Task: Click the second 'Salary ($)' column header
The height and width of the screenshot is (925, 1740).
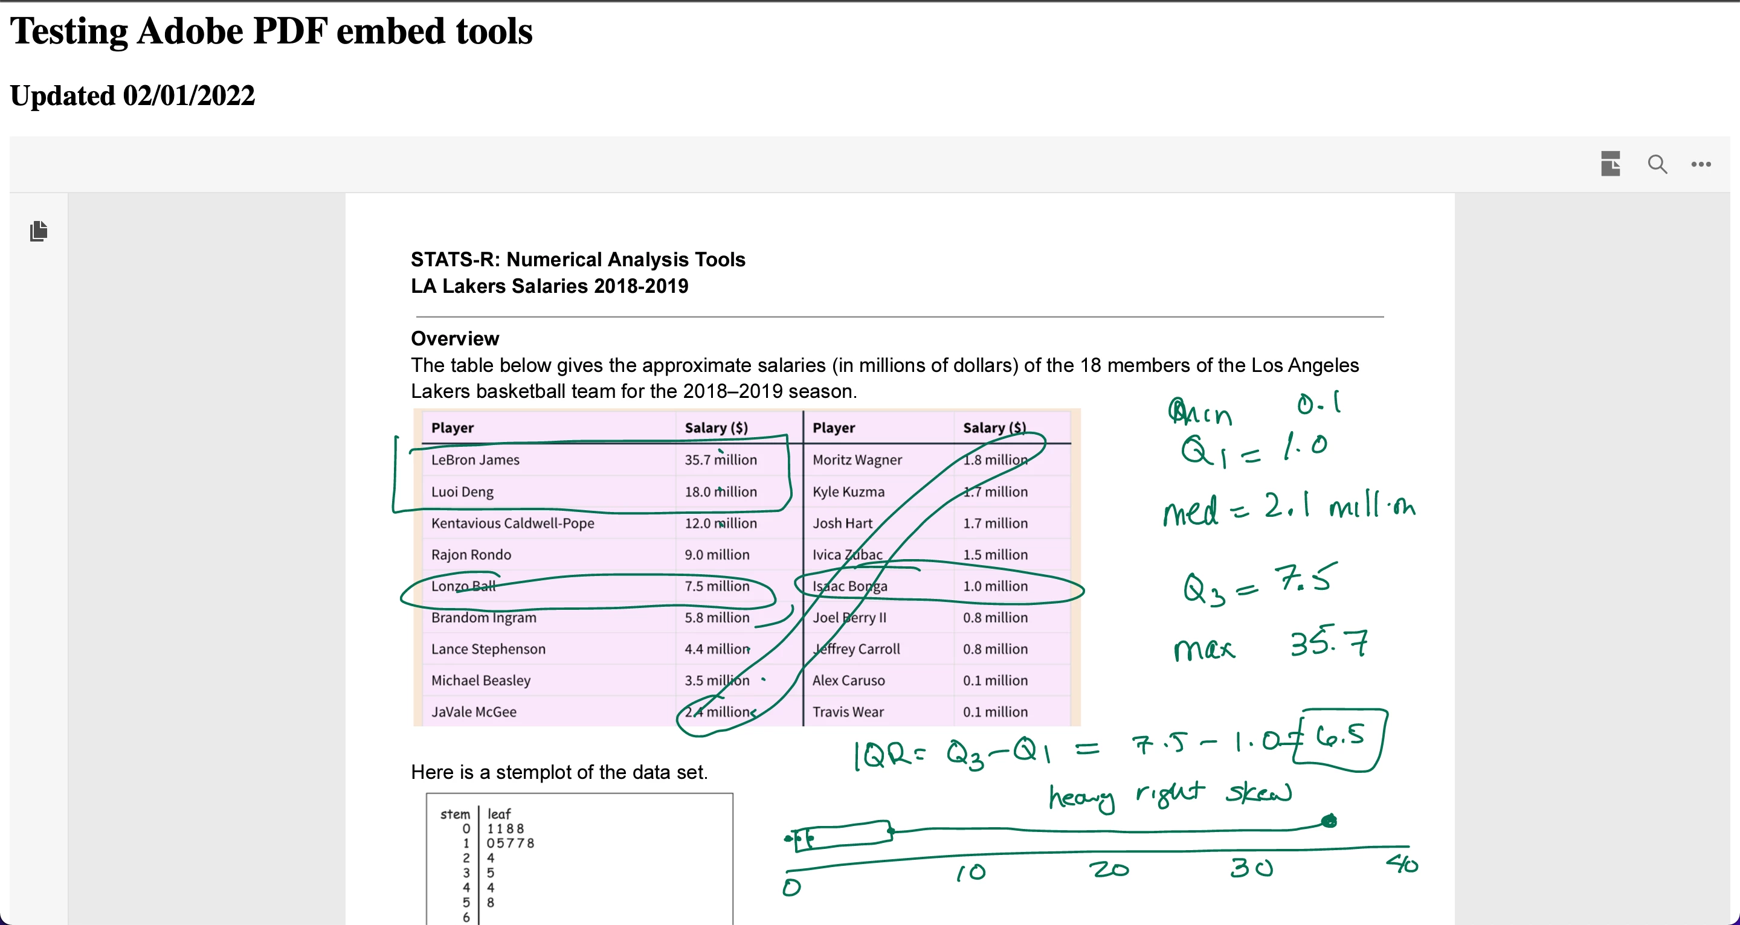Action: pyautogui.click(x=994, y=427)
